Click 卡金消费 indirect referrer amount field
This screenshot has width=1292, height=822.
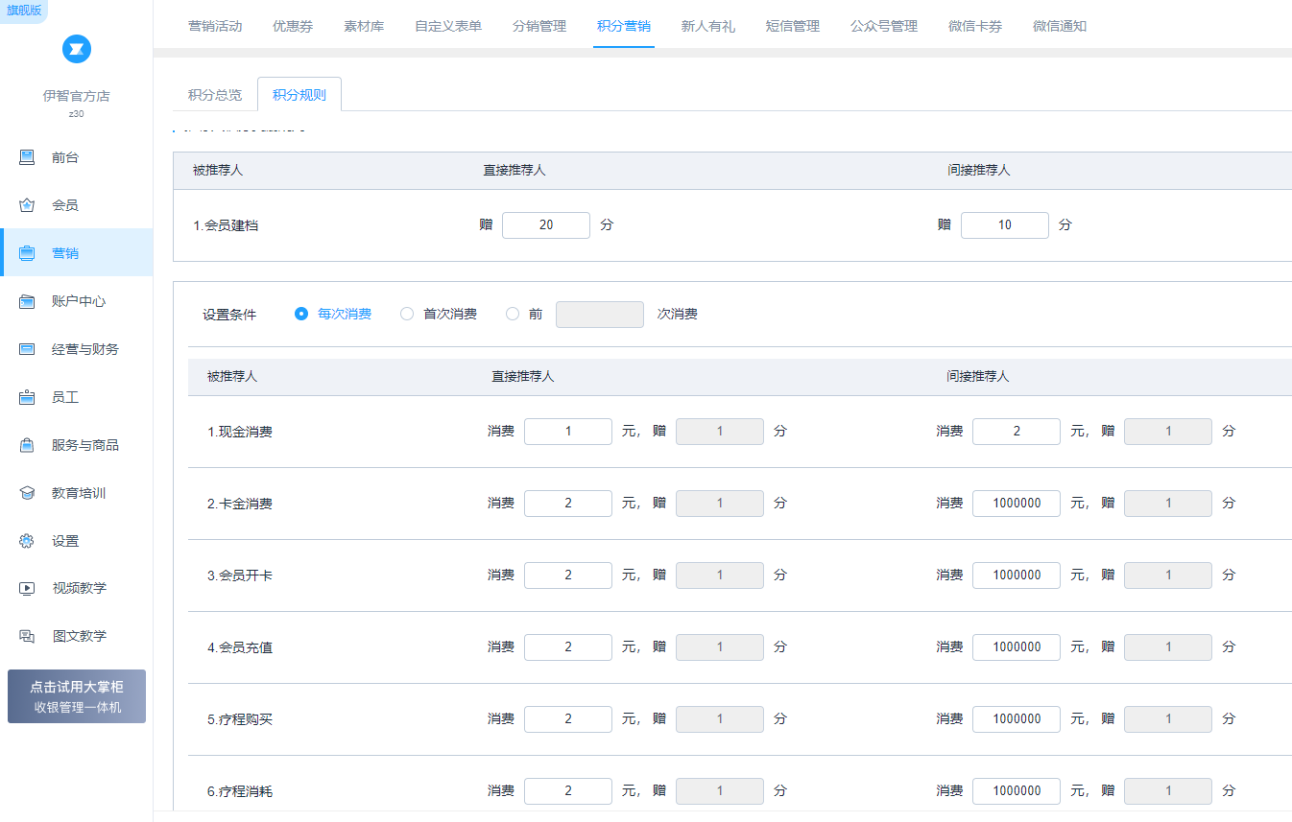point(1017,504)
